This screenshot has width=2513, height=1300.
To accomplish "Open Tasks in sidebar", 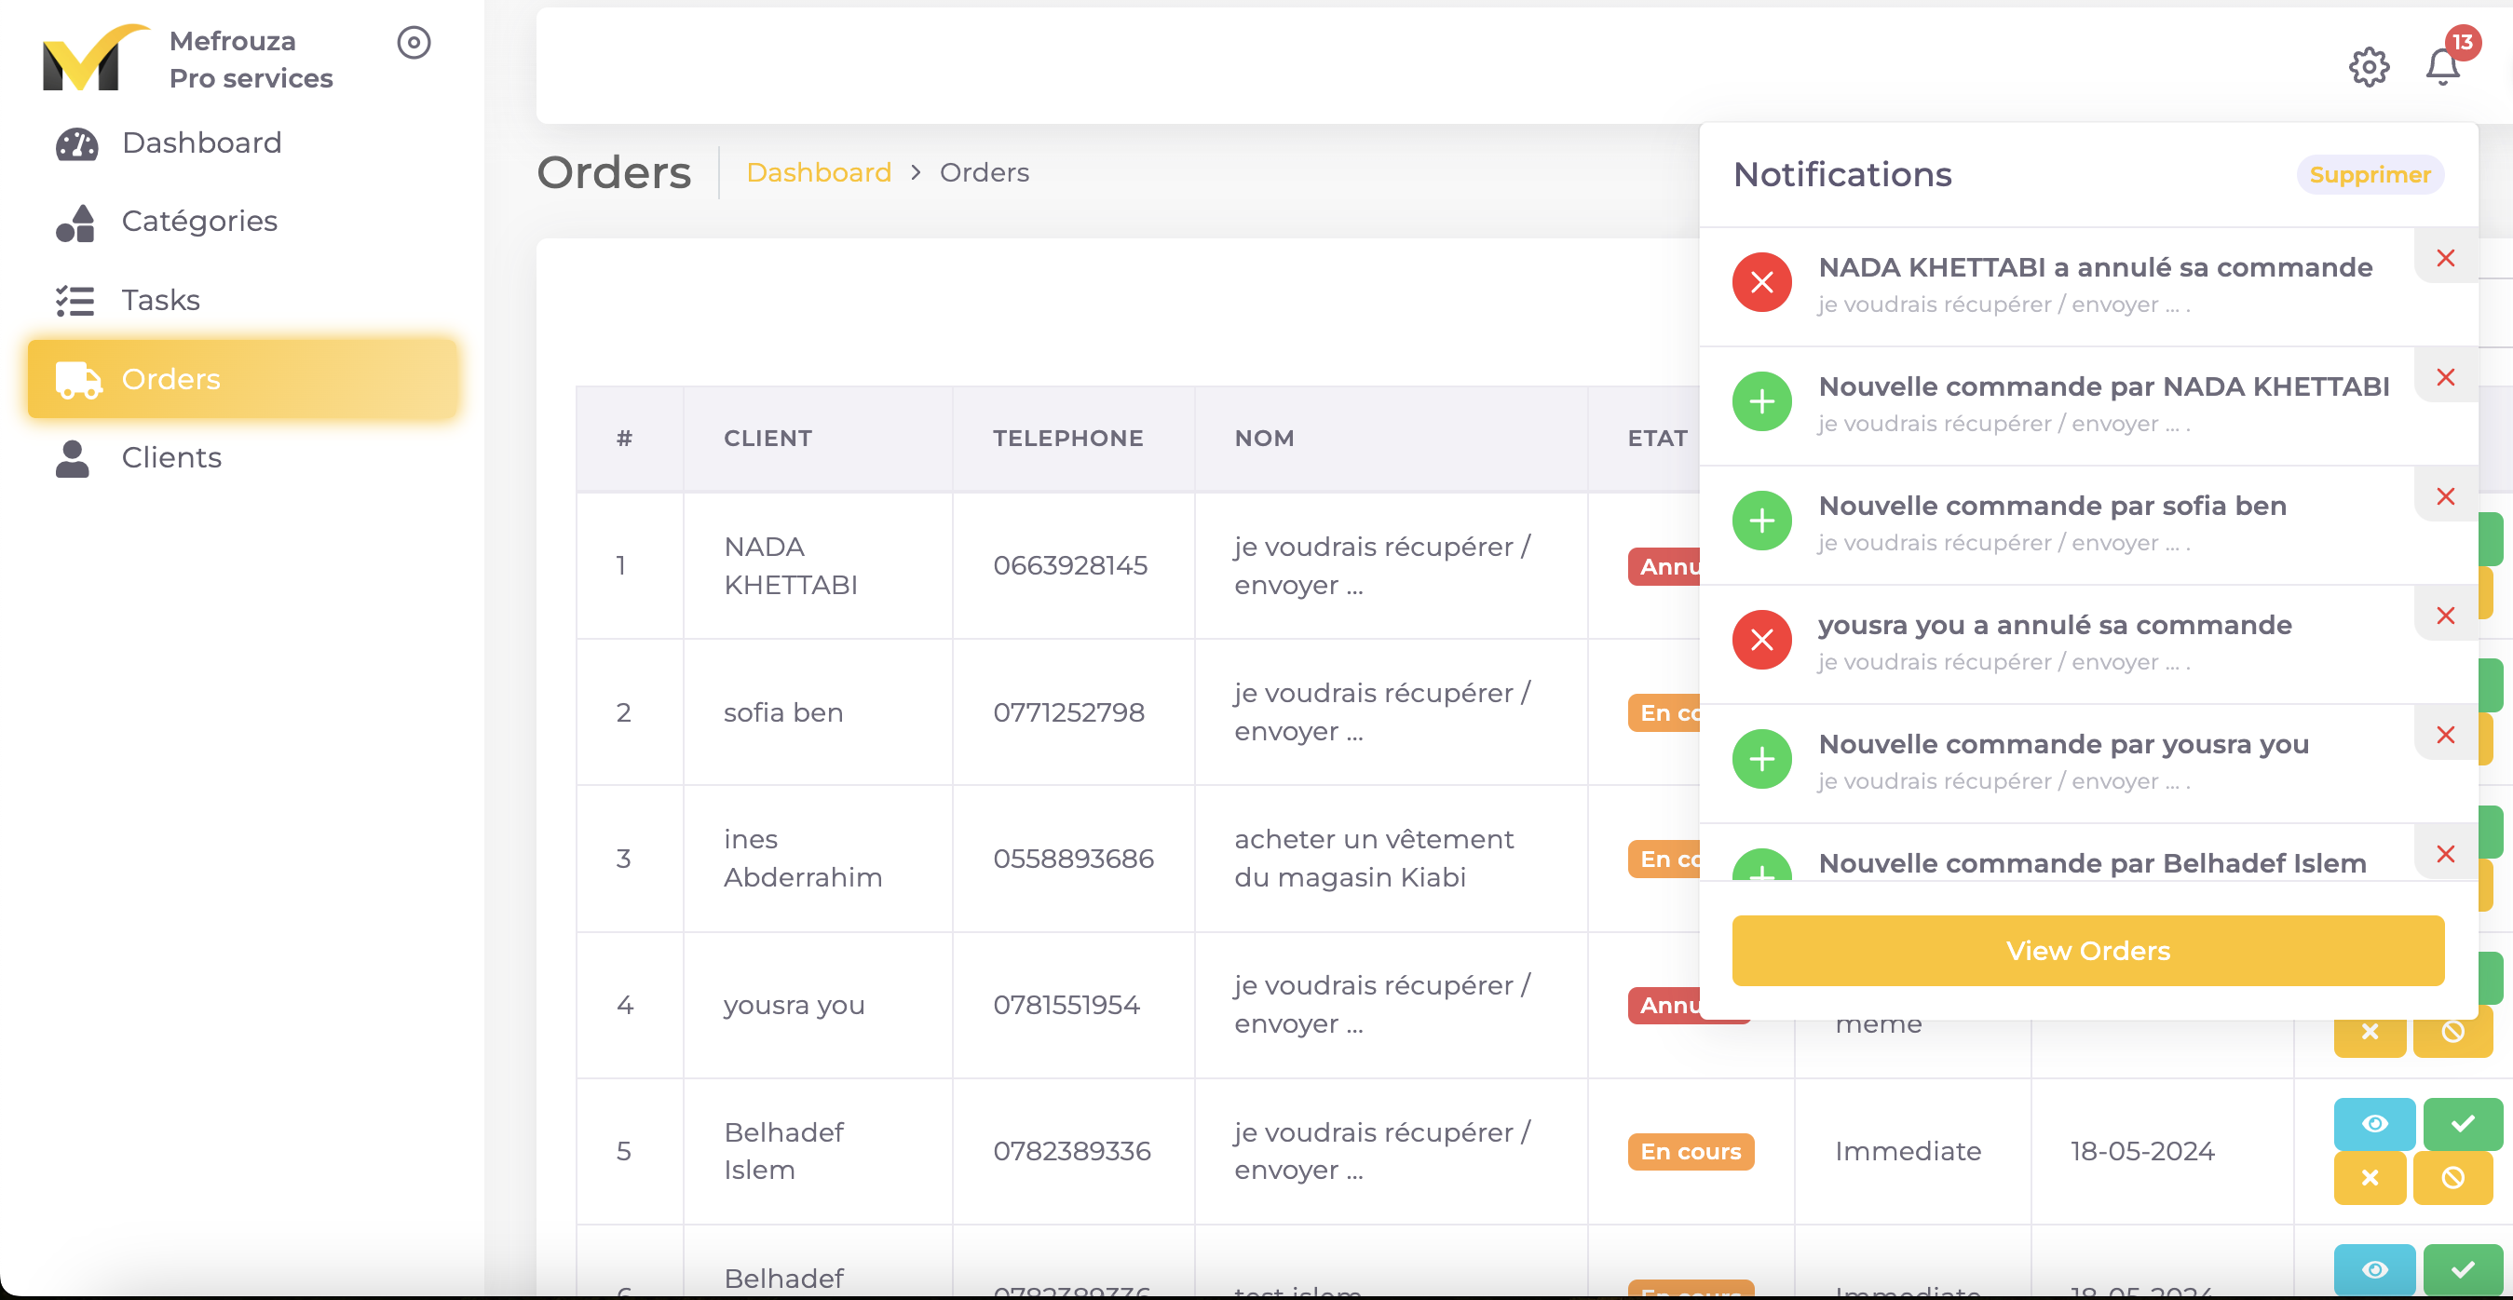I will [160, 301].
